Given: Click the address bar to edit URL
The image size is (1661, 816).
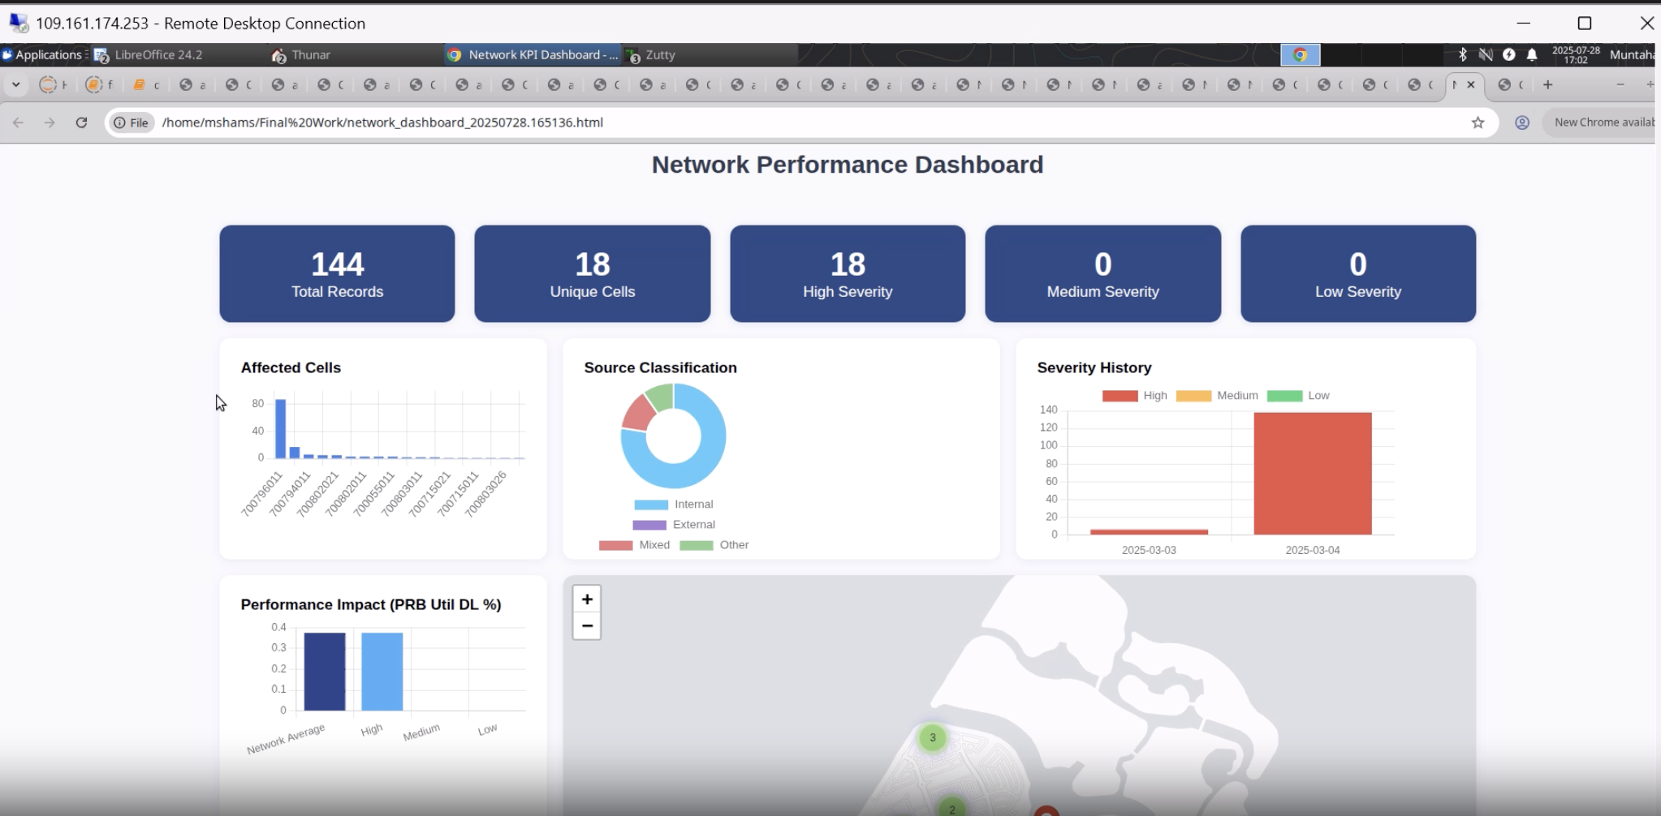Looking at the screenshot, I should coord(487,122).
